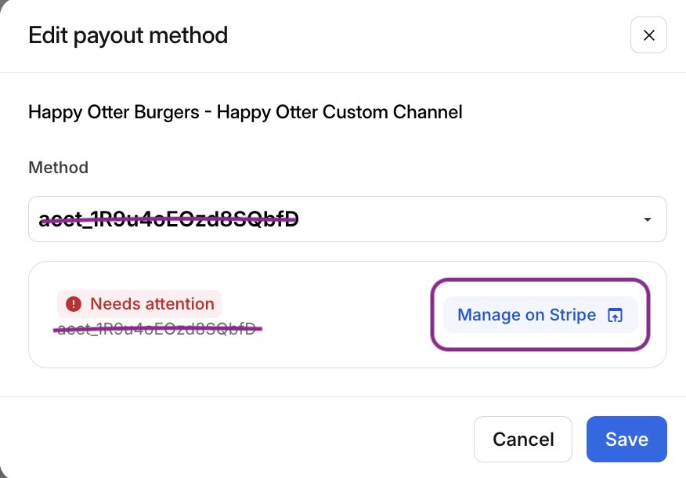686x478 pixels.
Task: Save the payout method changes
Action: click(626, 439)
